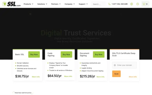Expand the Products menu
Screen dimensions: 152x95
(28, 4)
